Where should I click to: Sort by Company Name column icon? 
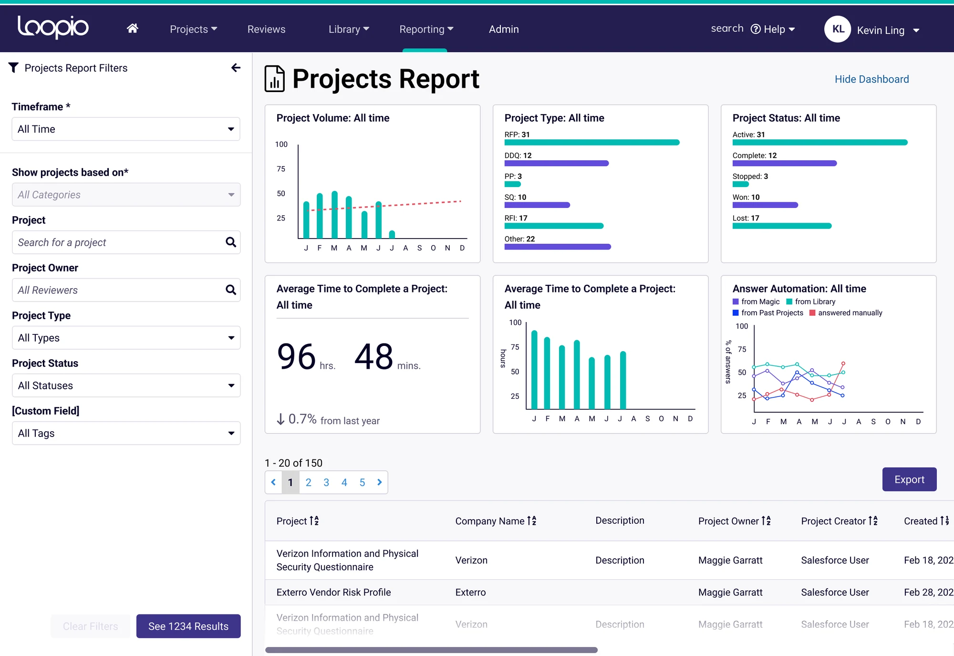(x=532, y=521)
